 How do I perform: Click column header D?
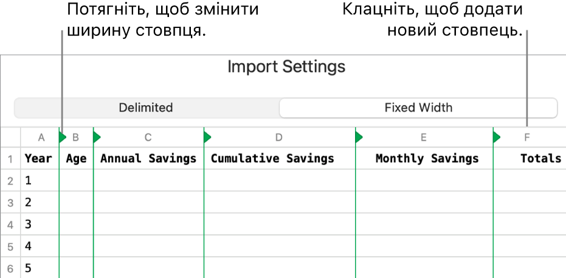tap(278, 138)
